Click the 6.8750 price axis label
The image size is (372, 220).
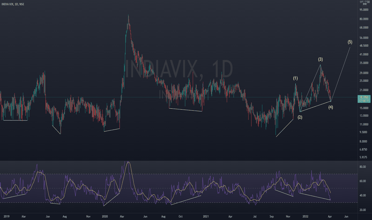pyautogui.click(x=364, y=149)
